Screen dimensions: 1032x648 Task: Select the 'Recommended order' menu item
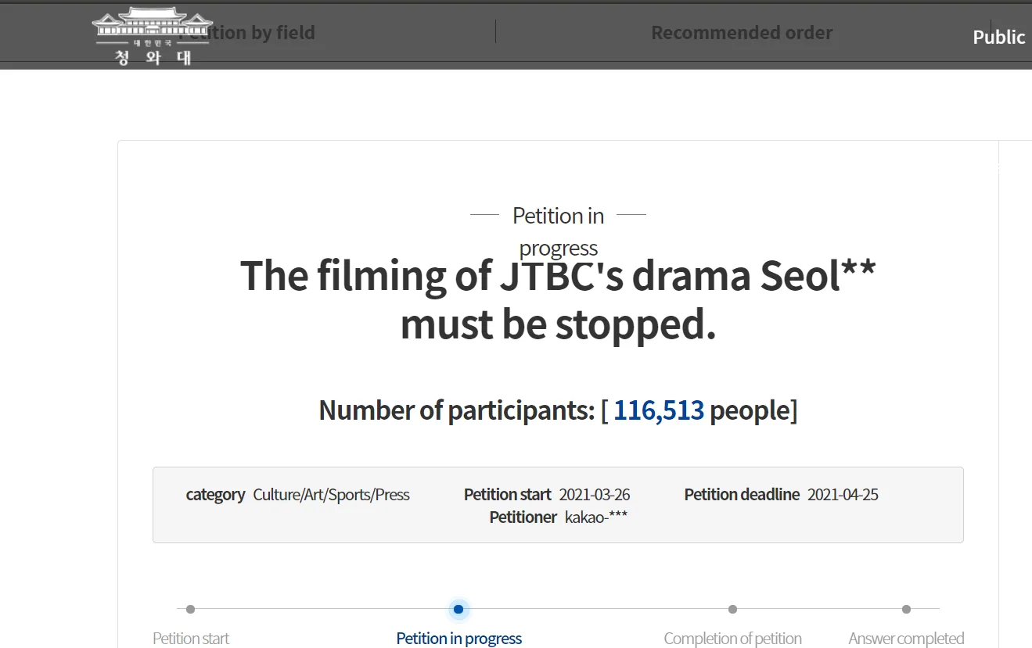(x=742, y=33)
